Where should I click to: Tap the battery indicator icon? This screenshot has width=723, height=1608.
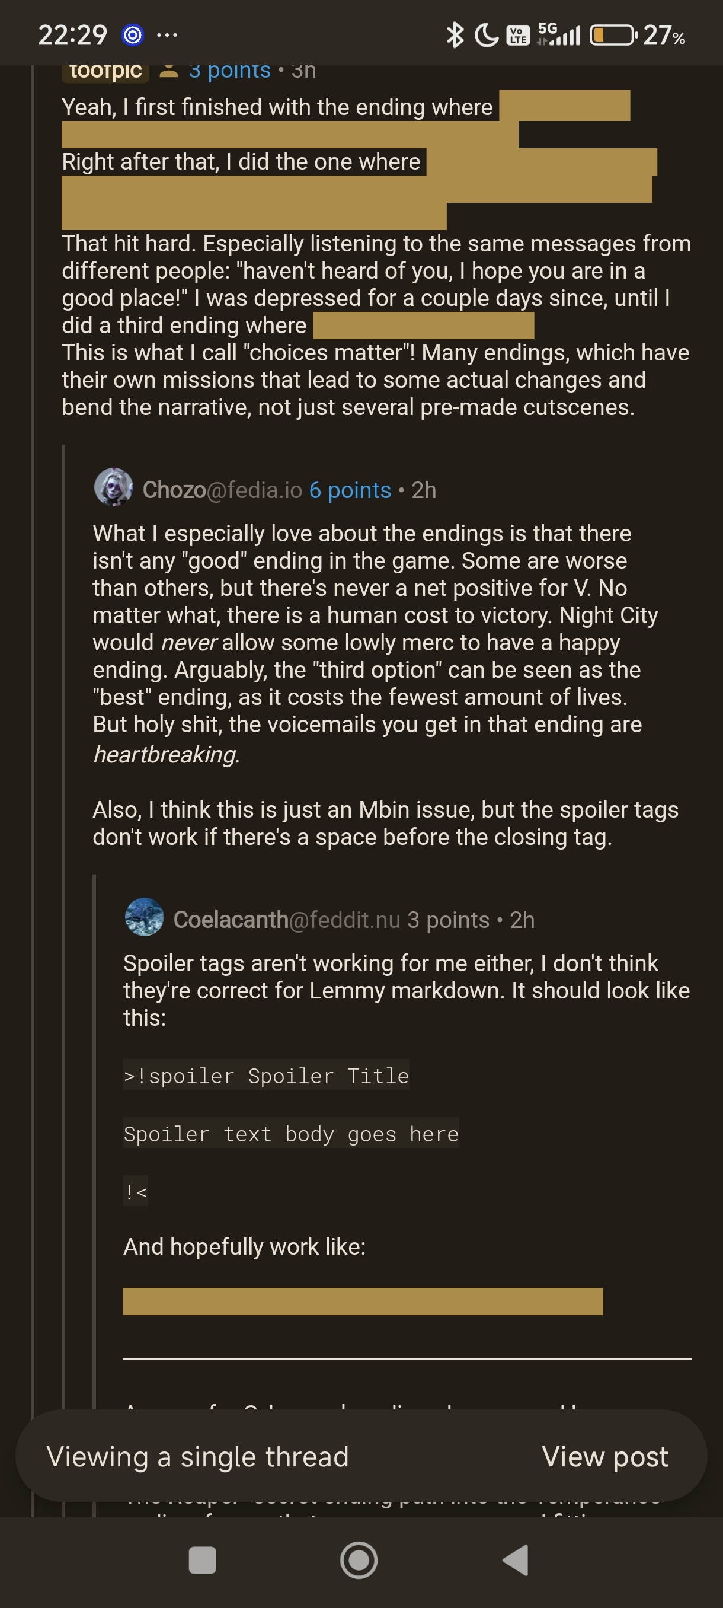613,35
